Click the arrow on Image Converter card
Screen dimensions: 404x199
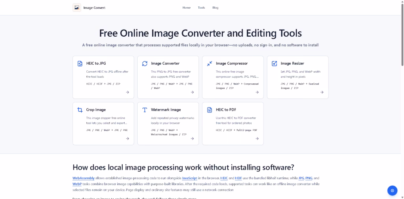click(192, 92)
